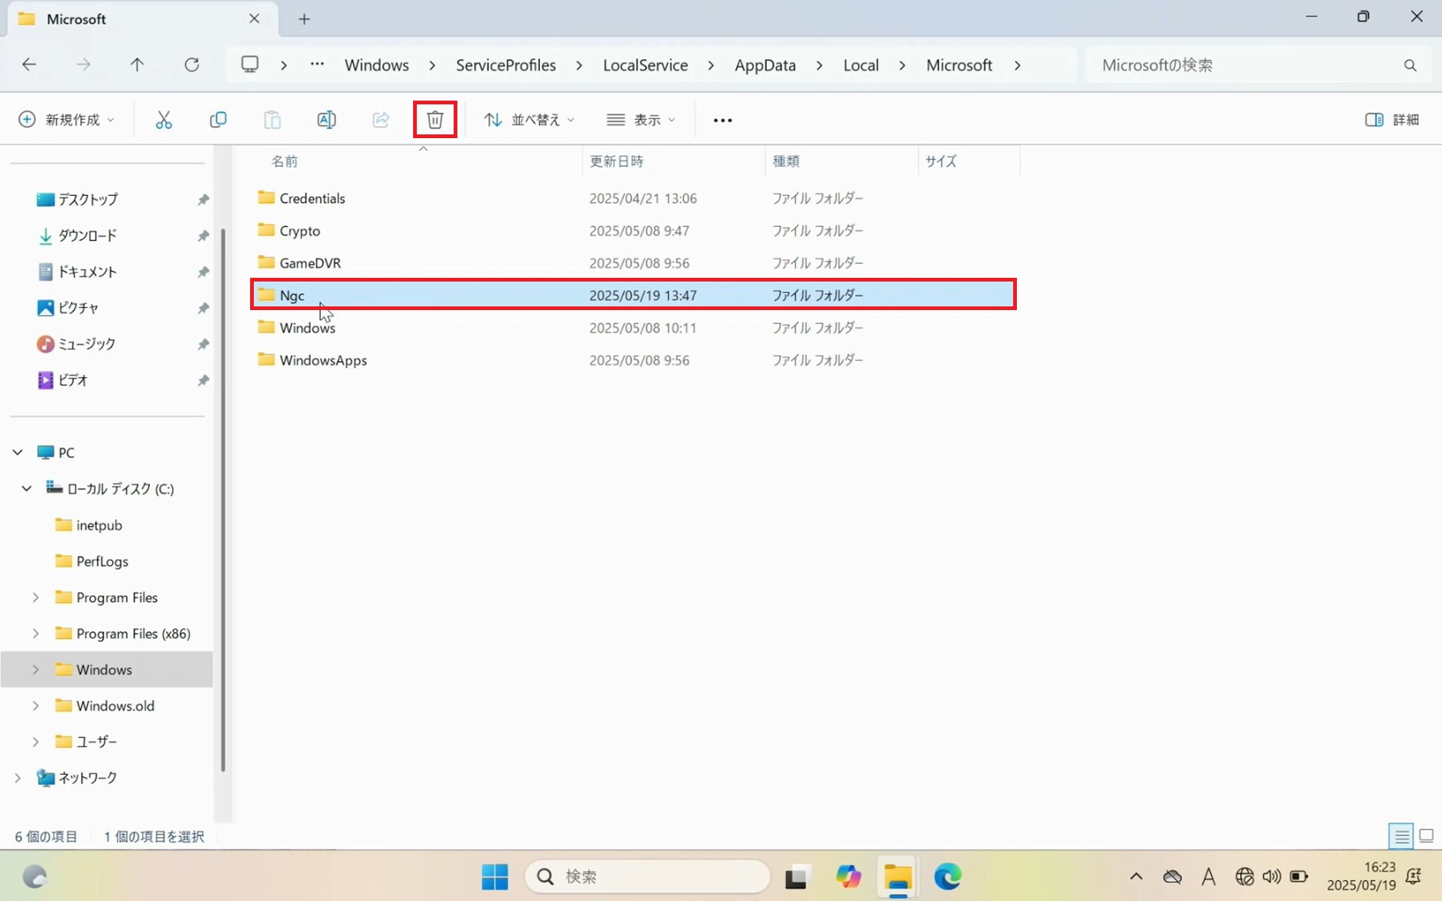Viewport: 1442px width, 901px height.
Task: Click LocalService in breadcrumb path
Action: pyautogui.click(x=645, y=65)
